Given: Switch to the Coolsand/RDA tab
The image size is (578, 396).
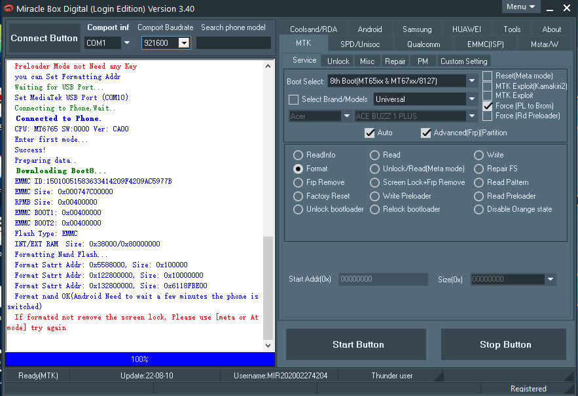Looking at the screenshot, I should (x=314, y=29).
